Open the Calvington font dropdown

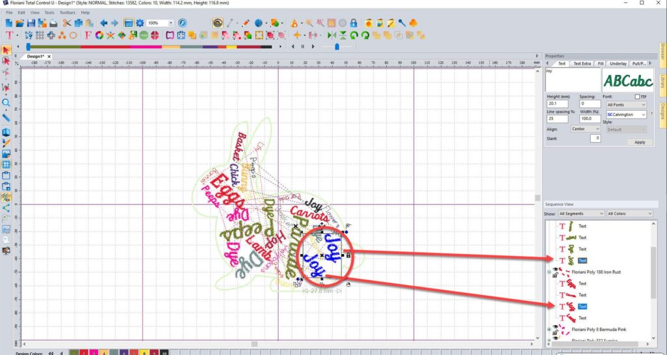(x=627, y=115)
